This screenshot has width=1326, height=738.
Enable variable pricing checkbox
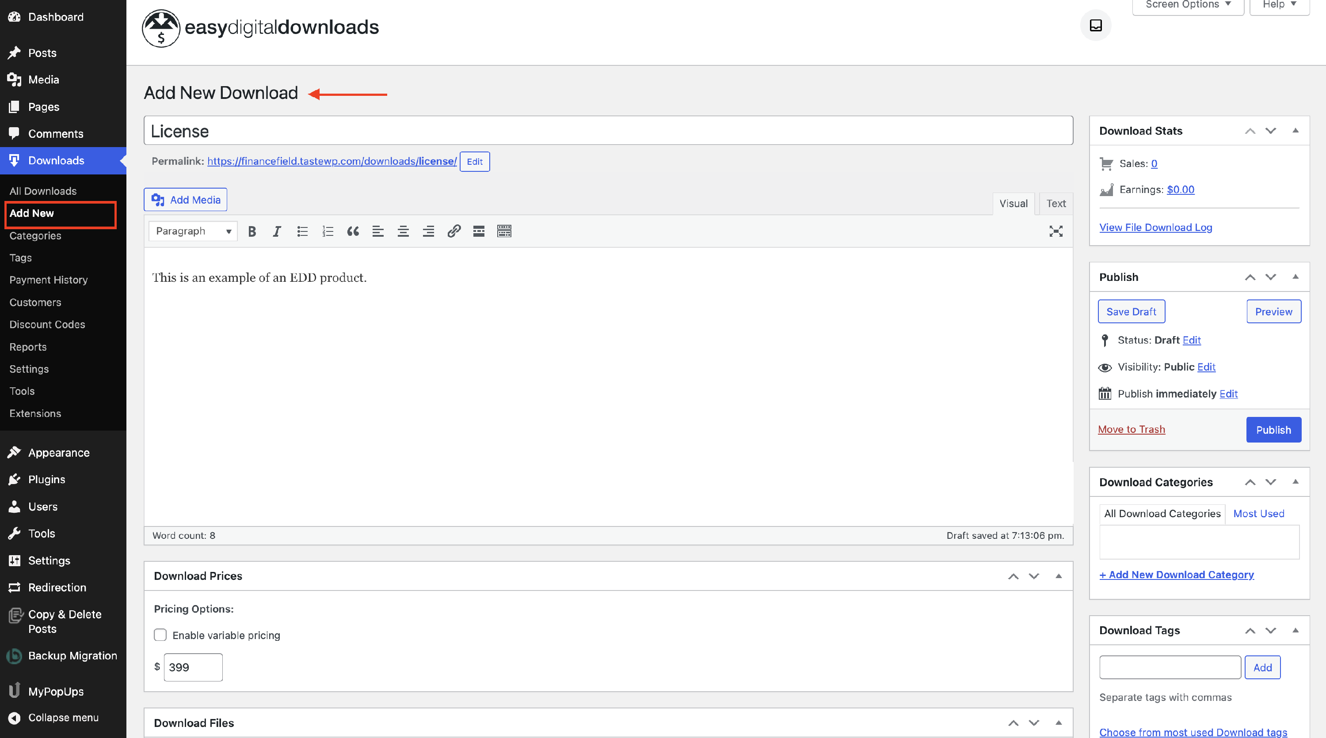pos(160,635)
